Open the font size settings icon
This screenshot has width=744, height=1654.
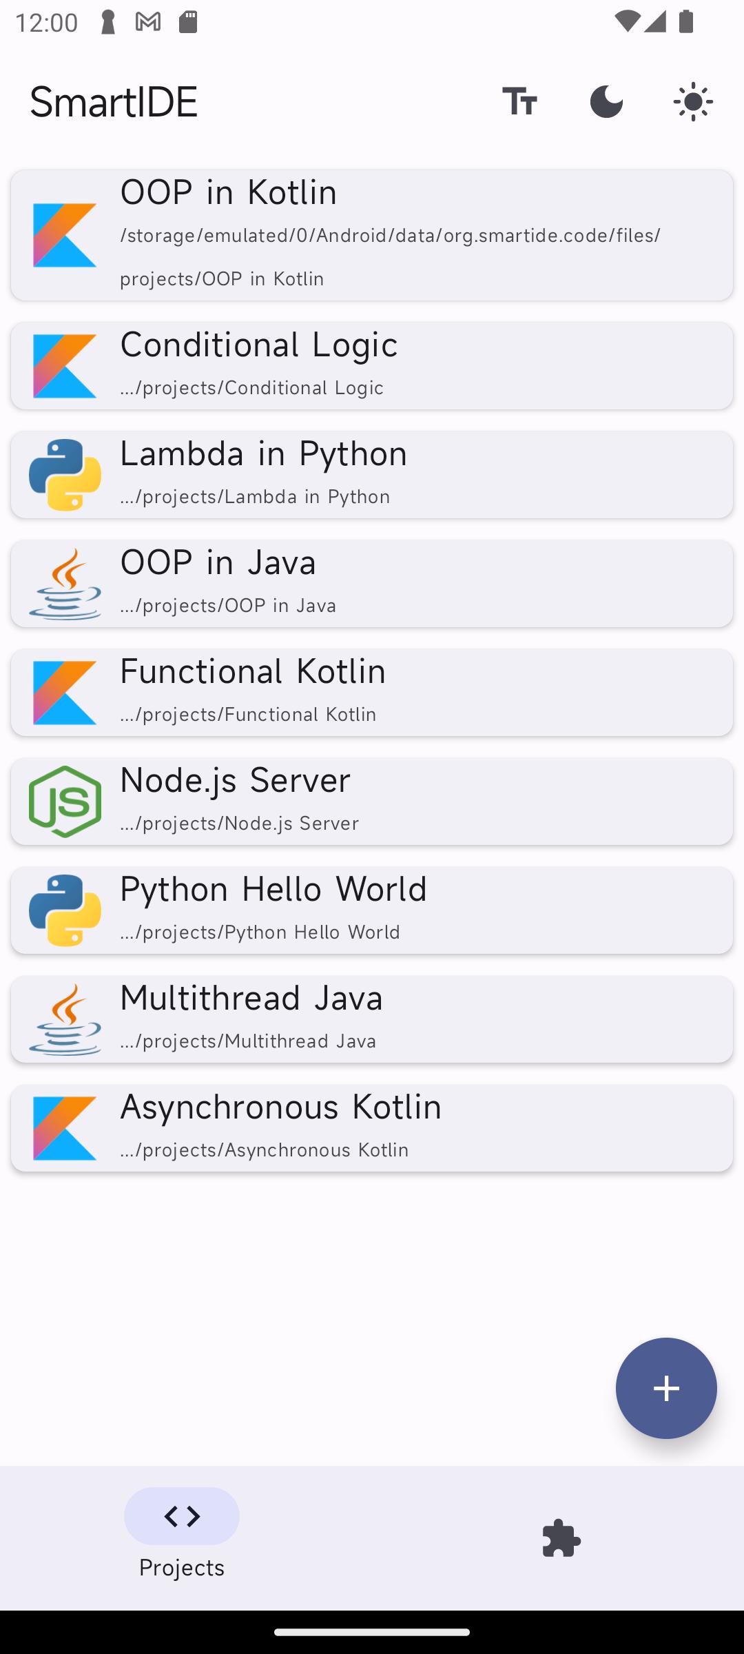(x=519, y=102)
